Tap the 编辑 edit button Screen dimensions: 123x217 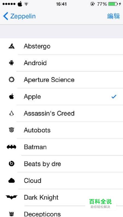coord(113,16)
